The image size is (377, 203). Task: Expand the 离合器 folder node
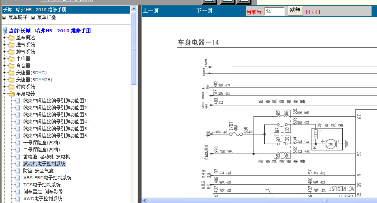4,65
